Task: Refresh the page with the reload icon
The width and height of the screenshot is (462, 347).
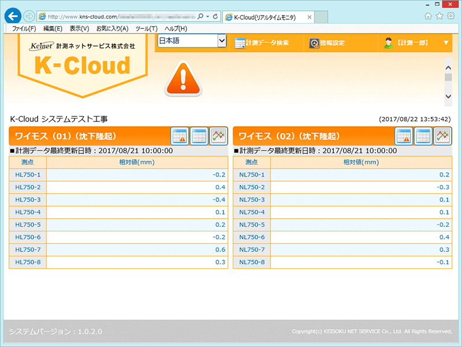Action: pos(215,17)
